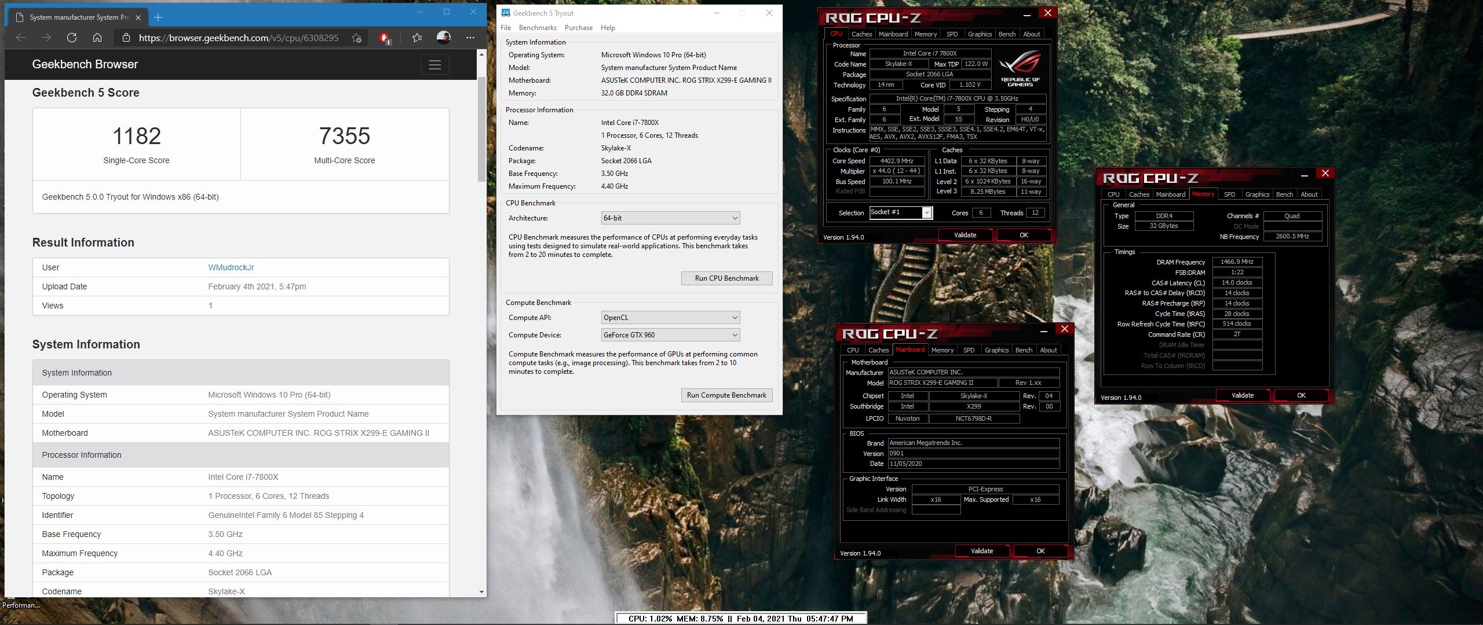Click the Geekbench Browser brand link
This screenshot has height=625, width=1483.
[85, 64]
